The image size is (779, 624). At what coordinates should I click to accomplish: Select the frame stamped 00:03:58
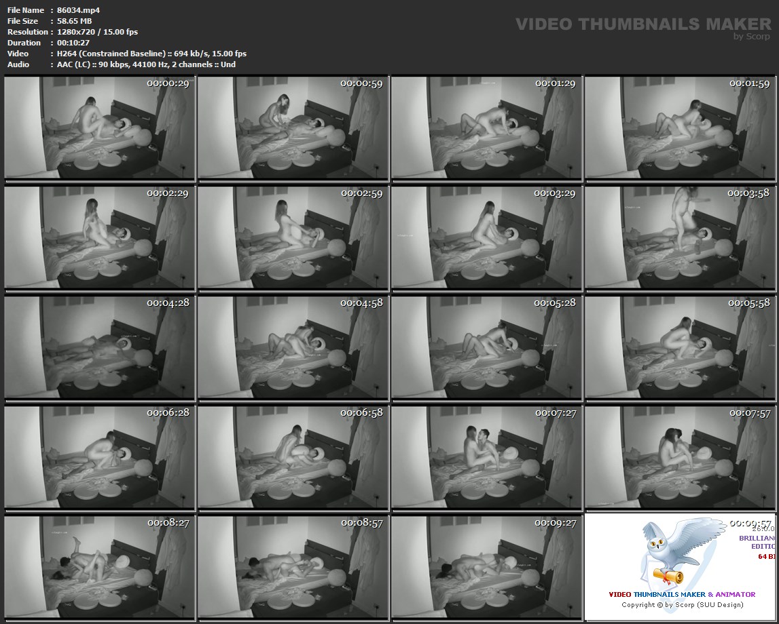tap(680, 238)
